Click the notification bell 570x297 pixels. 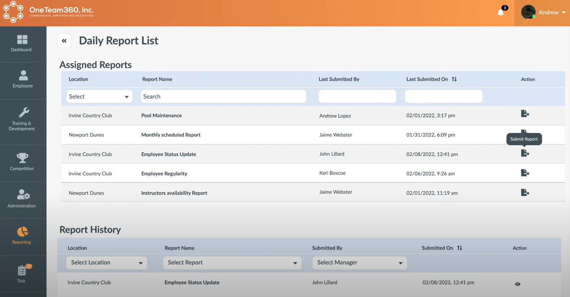(500, 13)
